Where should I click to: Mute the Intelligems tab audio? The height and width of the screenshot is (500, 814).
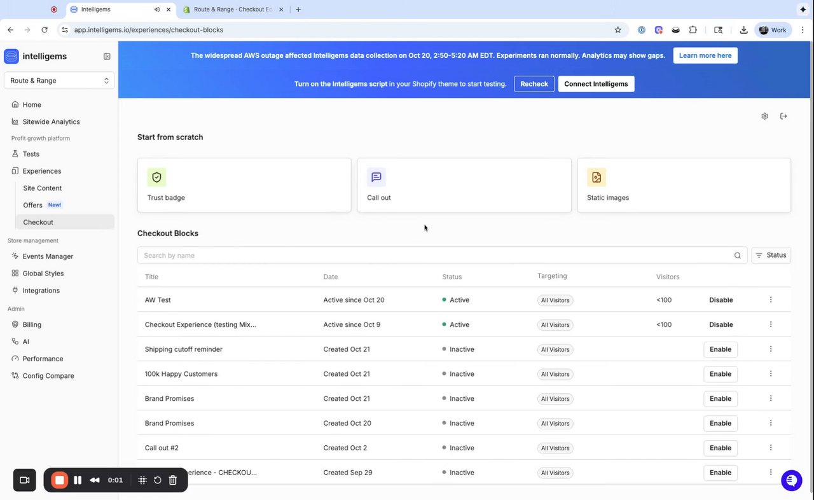157,10
